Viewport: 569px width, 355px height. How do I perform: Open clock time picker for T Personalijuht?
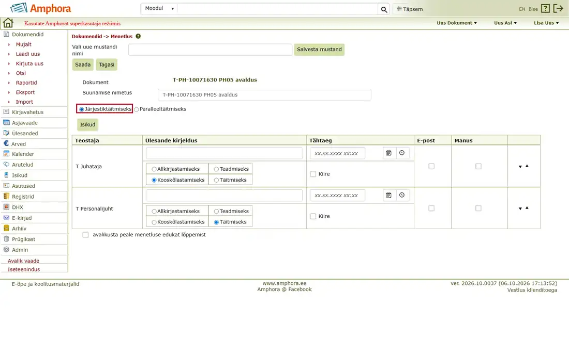[x=402, y=195]
